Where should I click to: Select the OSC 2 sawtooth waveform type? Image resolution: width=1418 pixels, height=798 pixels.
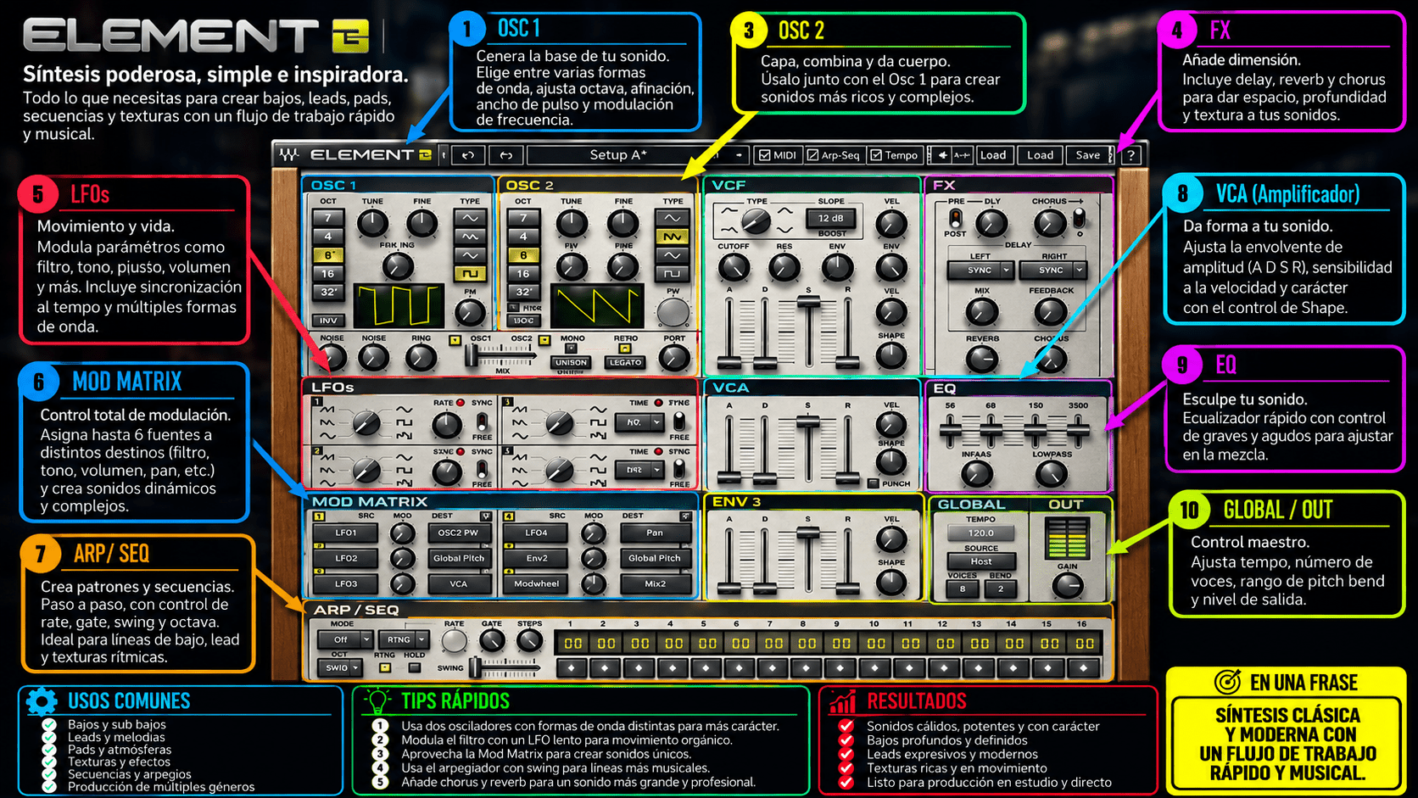[x=672, y=237]
